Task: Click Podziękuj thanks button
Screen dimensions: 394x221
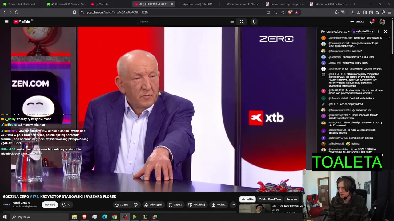Action: click(x=196, y=205)
